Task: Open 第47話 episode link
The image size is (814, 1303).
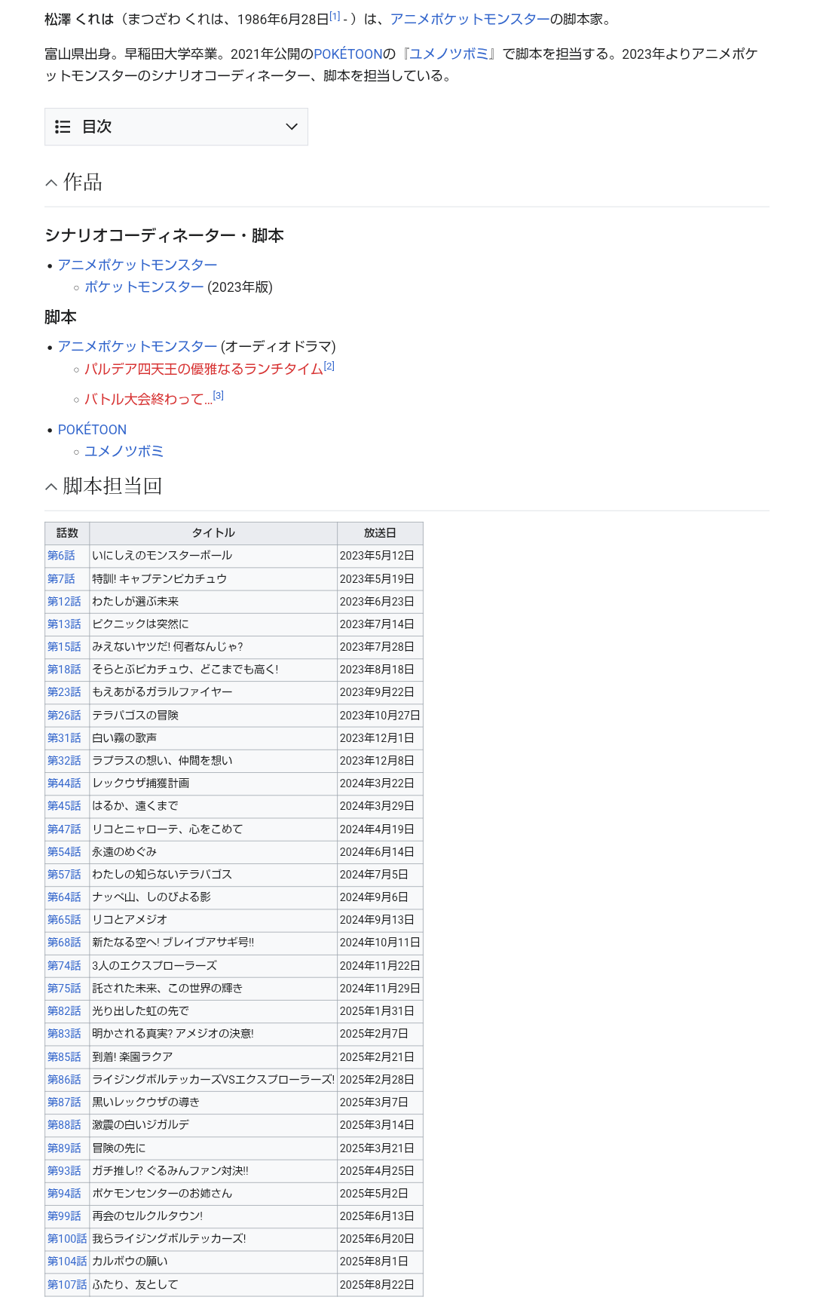Action: (x=64, y=829)
